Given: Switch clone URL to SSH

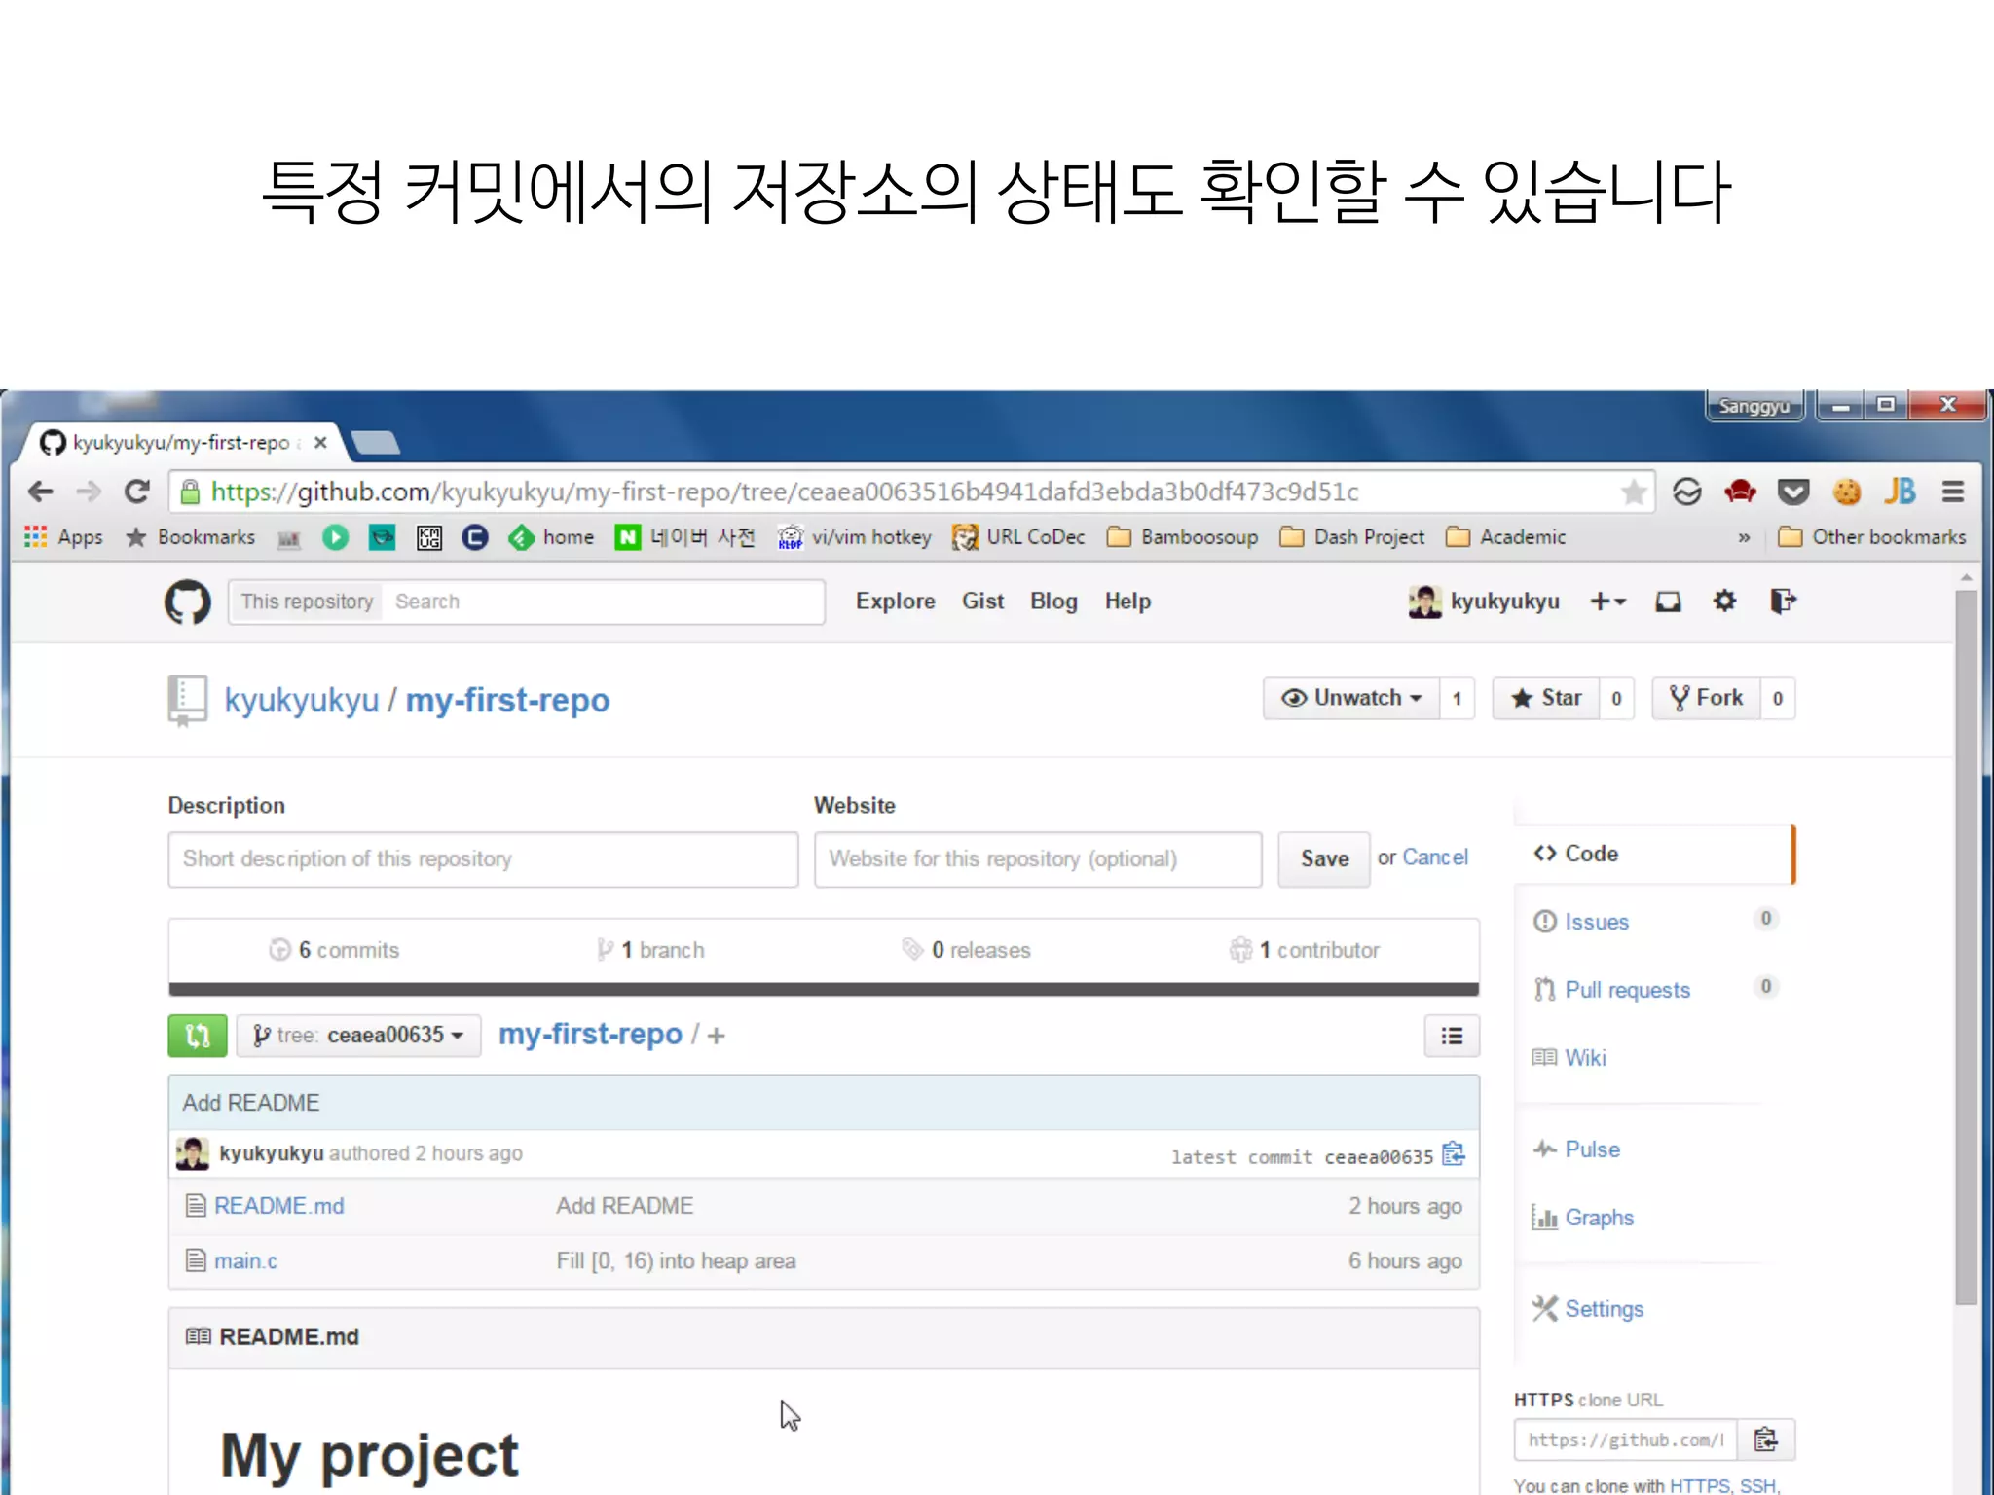Looking at the screenshot, I should click(x=1757, y=1486).
